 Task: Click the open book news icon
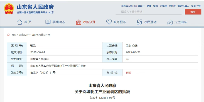(x=48, y=22)
